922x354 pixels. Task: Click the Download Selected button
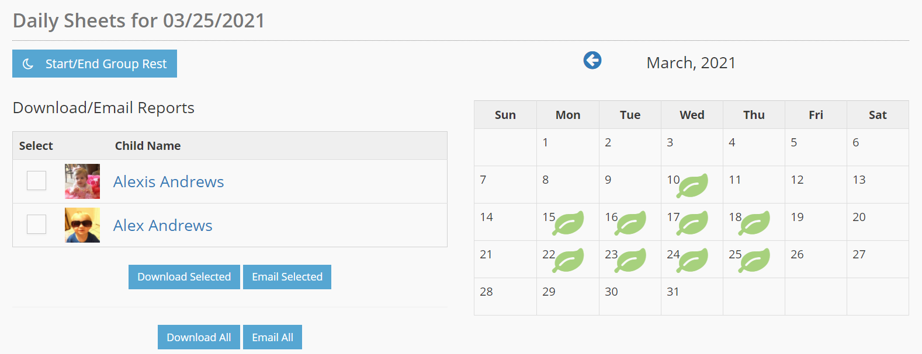184,277
